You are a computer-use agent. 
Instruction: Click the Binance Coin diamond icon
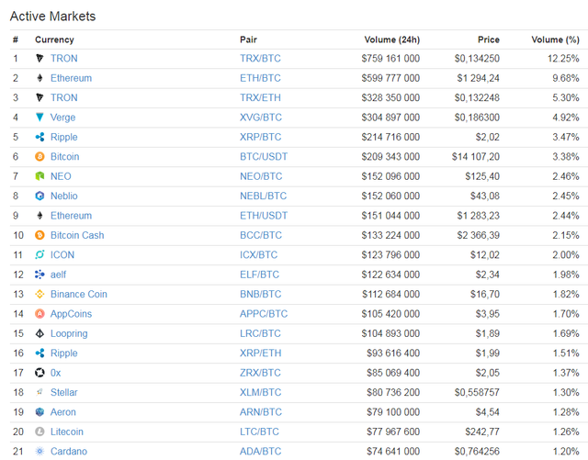40,295
